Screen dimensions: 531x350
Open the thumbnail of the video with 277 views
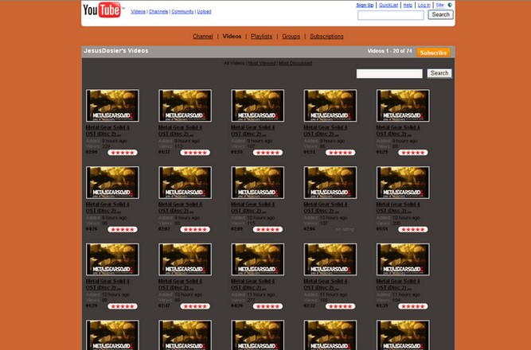pyautogui.click(x=258, y=259)
